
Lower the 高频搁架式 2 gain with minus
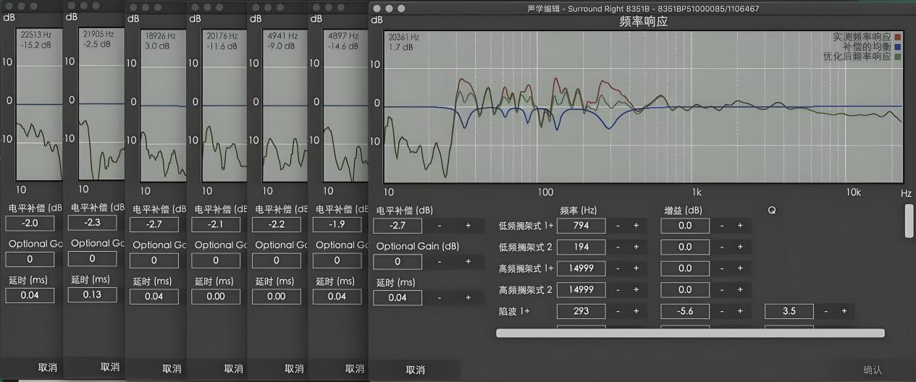click(722, 290)
